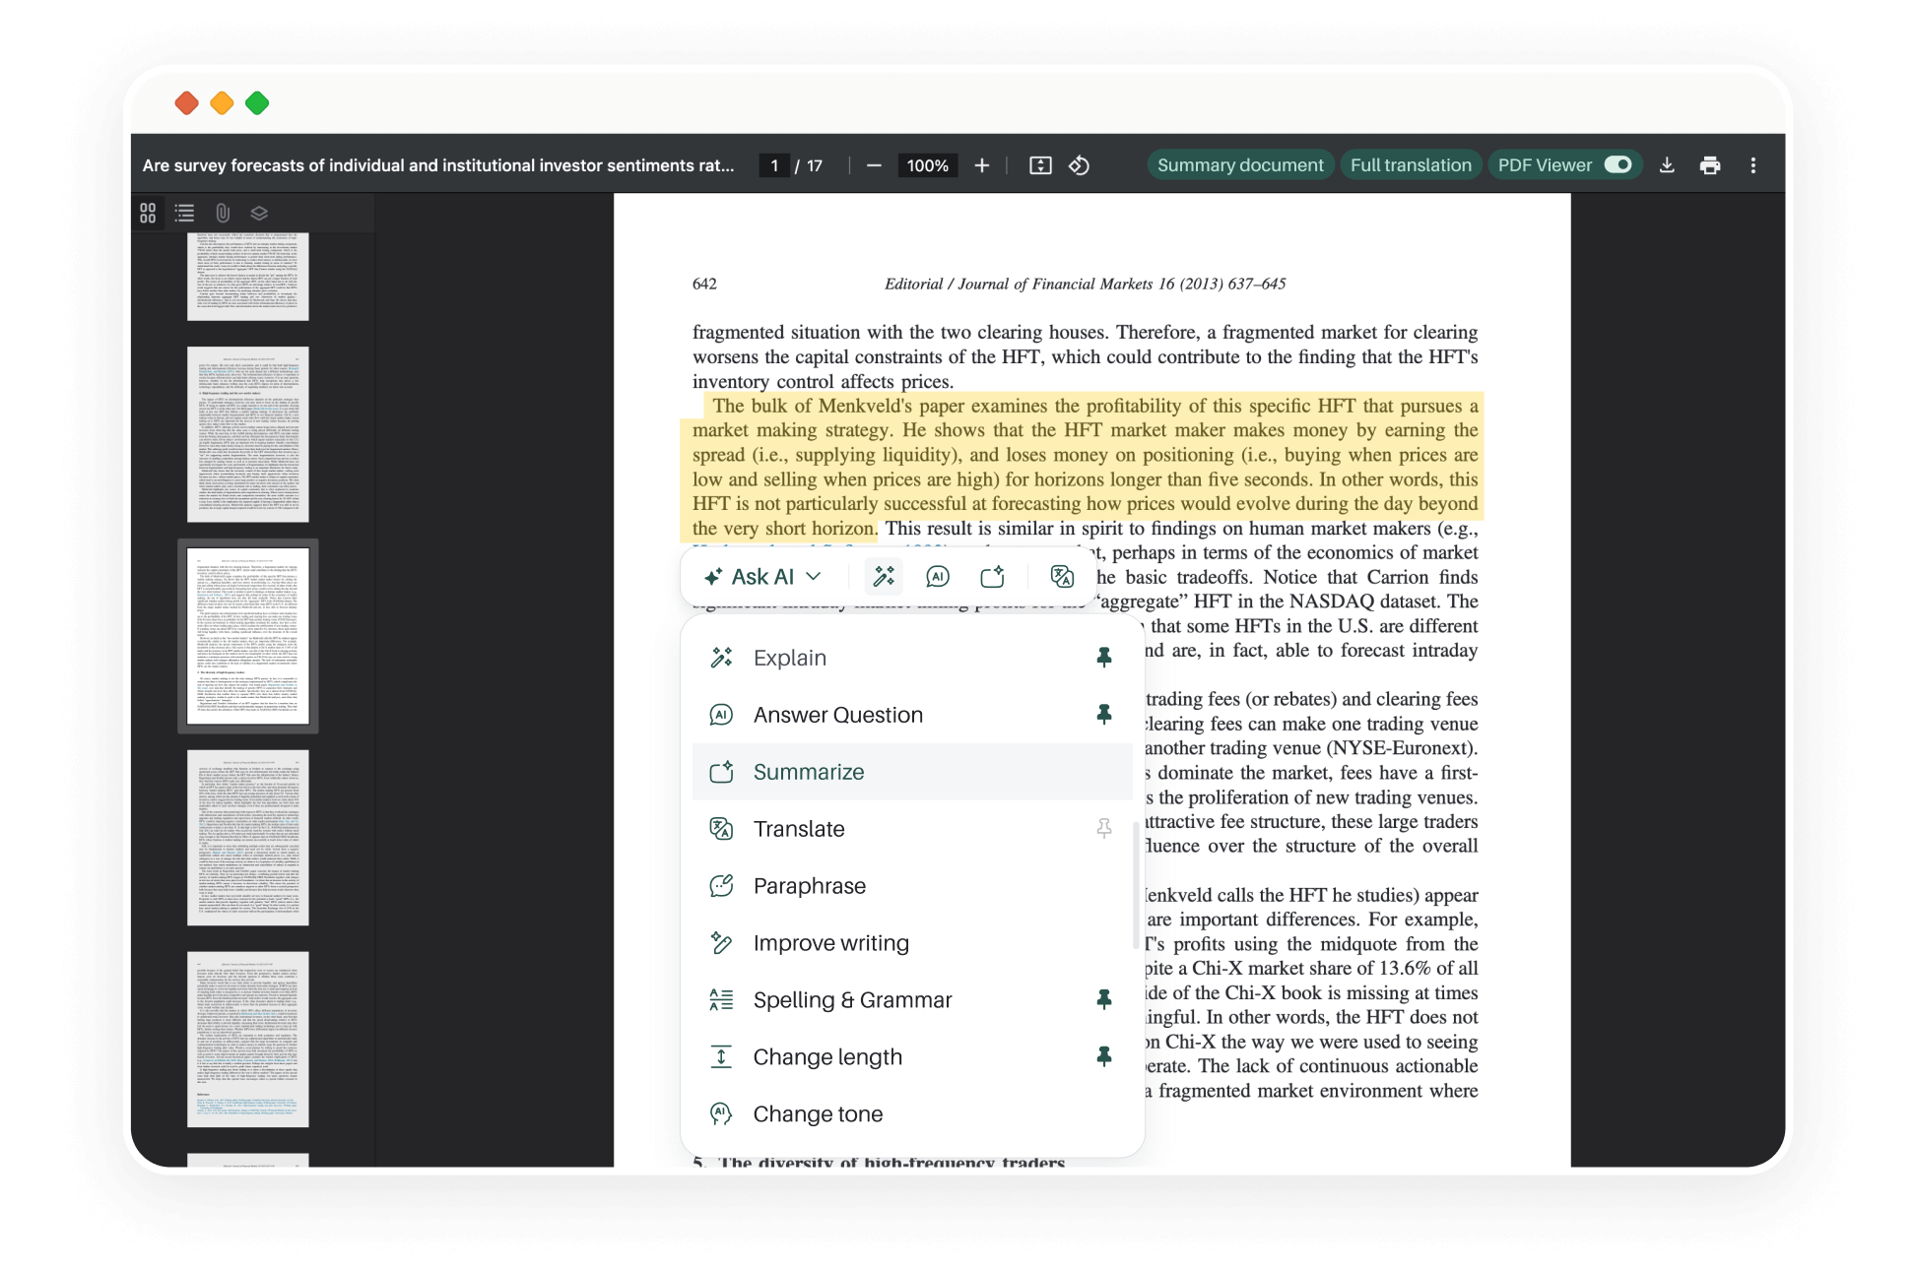Pin the Translate action

(x=1104, y=829)
